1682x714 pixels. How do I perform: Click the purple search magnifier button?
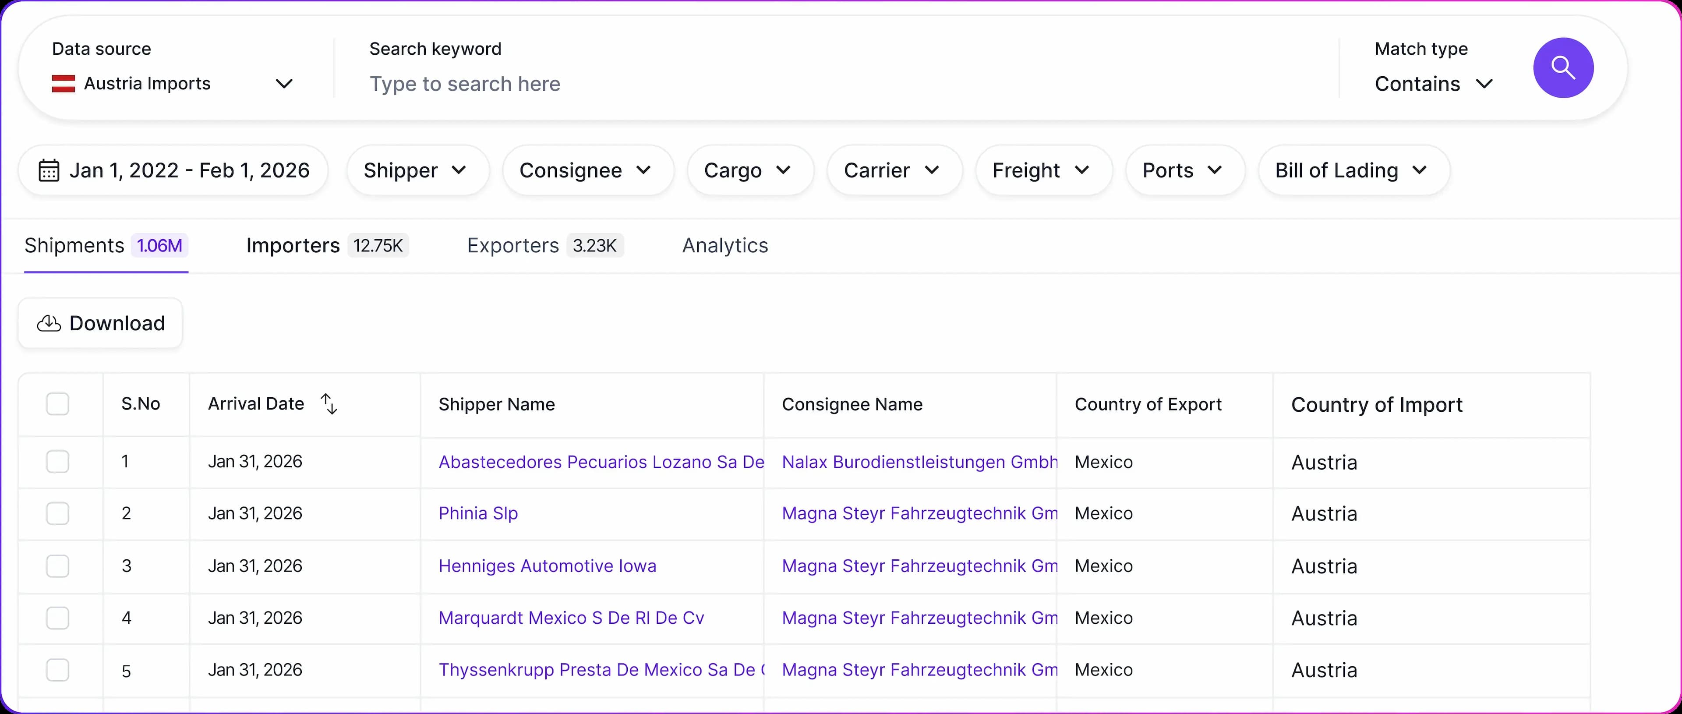[x=1562, y=68]
